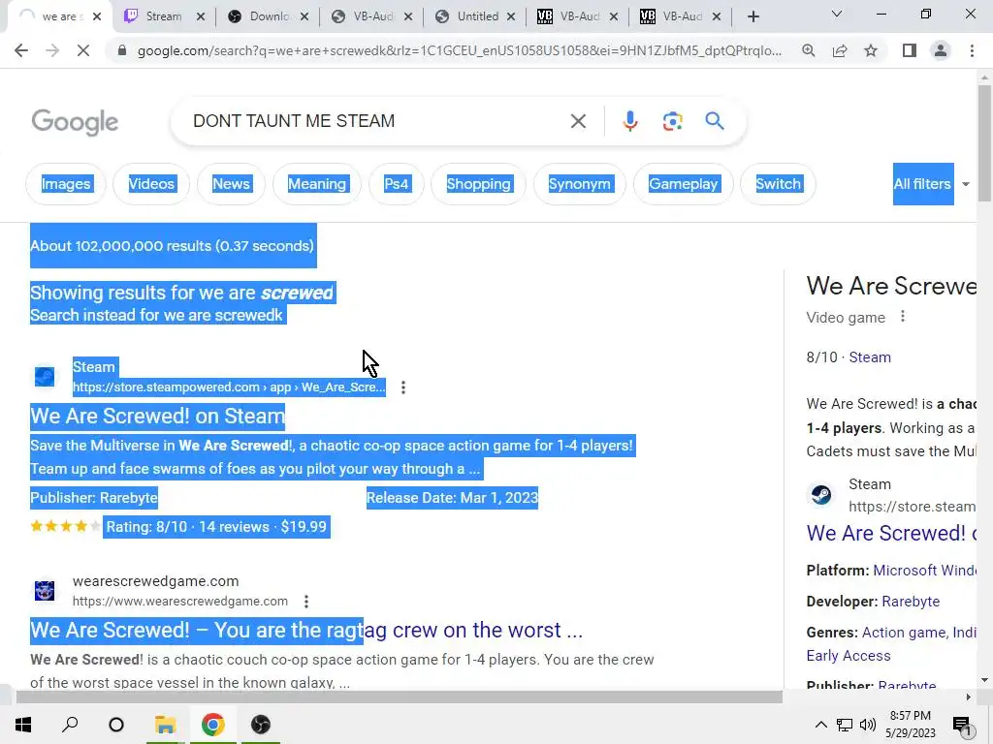Open the corrected 'screwed' results link
The image size is (993, 744).
tap(266, 293)
